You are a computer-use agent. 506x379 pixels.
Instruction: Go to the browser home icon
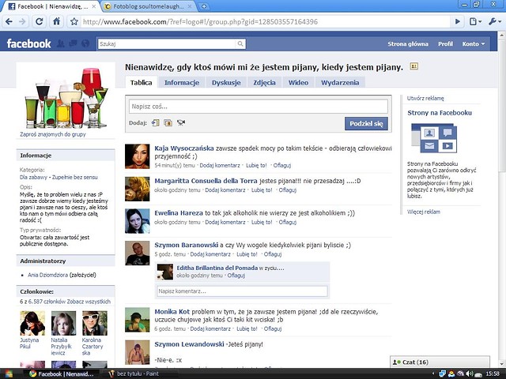coord(56,21)
